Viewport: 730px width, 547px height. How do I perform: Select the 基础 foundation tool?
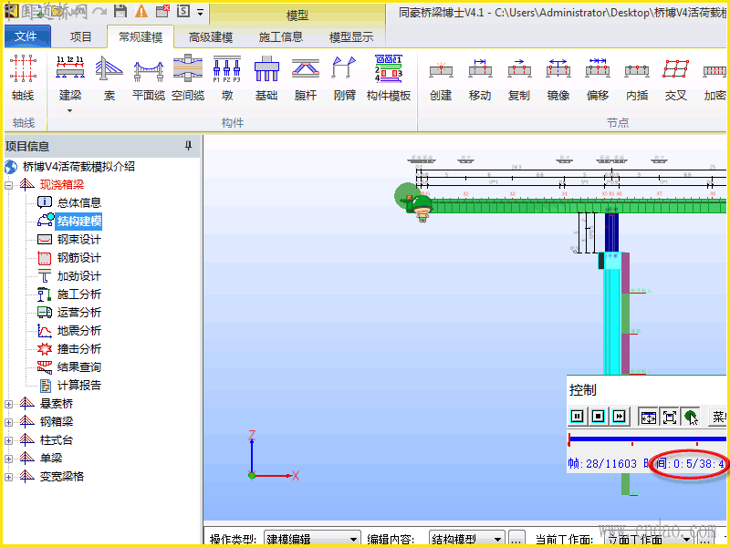click(266, 77)
